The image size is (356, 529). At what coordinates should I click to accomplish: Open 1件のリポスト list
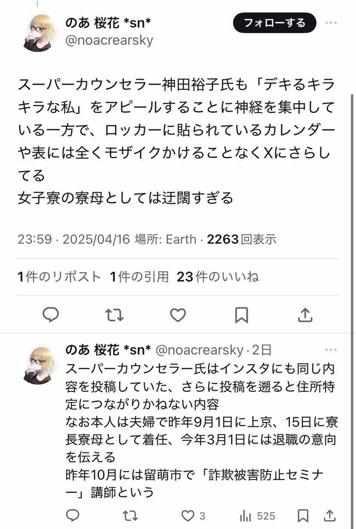tap(59, 277)
